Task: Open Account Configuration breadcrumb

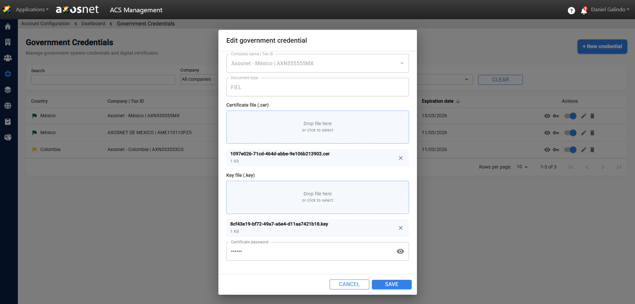Action: pyautogui.click(x=45, y=24)
